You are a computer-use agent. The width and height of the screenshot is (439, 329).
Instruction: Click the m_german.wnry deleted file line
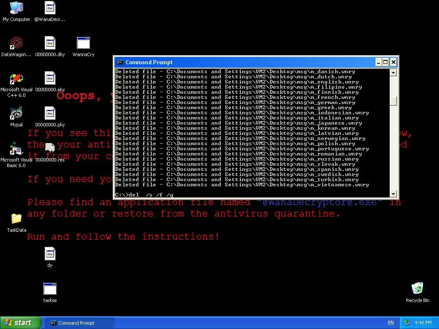click(x=235, y=102)
